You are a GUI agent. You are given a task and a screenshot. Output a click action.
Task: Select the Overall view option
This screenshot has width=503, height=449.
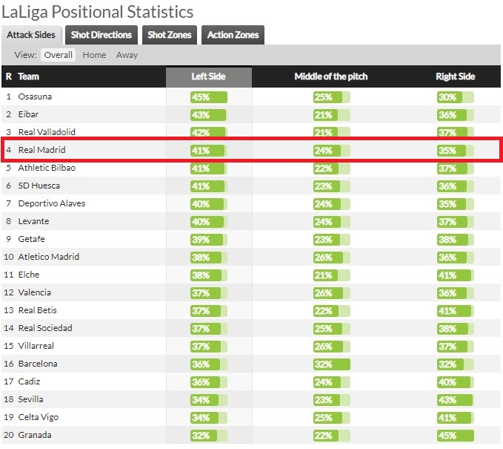pyautogui.click(x=58, y=55)
